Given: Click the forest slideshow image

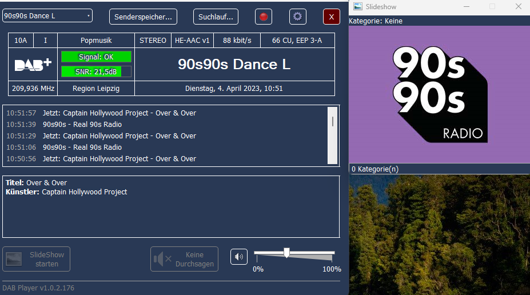Looking at the screenshot, I should pos(439,234).
